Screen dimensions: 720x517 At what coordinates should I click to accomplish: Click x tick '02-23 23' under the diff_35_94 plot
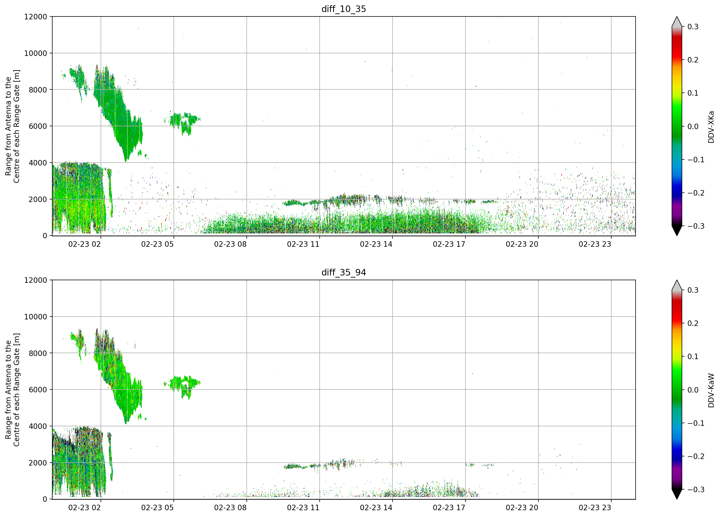tap(595, 508)
